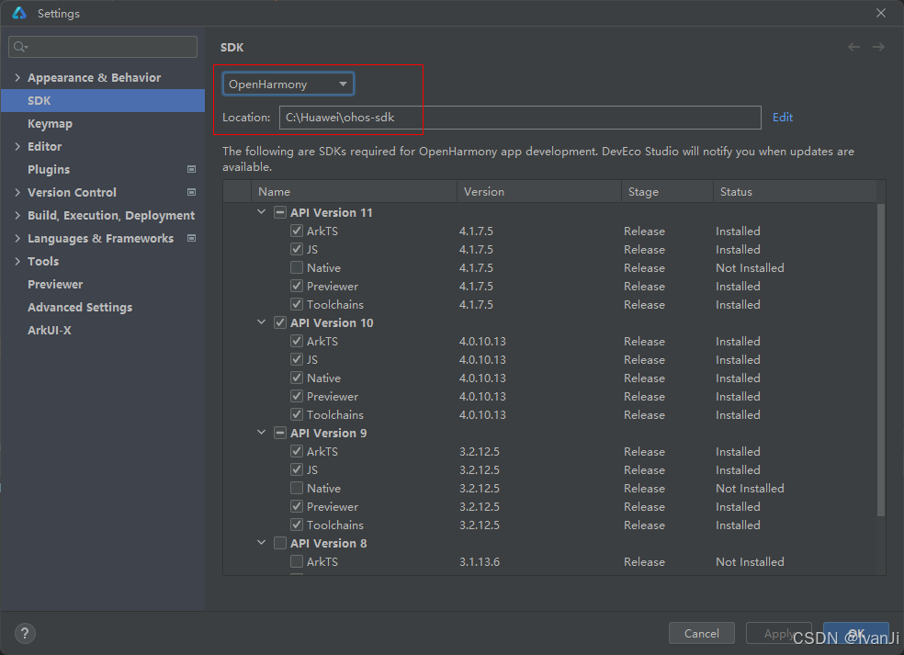Viewport: 904px width, 655px height.
Task: Click the Stage column header
Action: [x=667, y=192]
